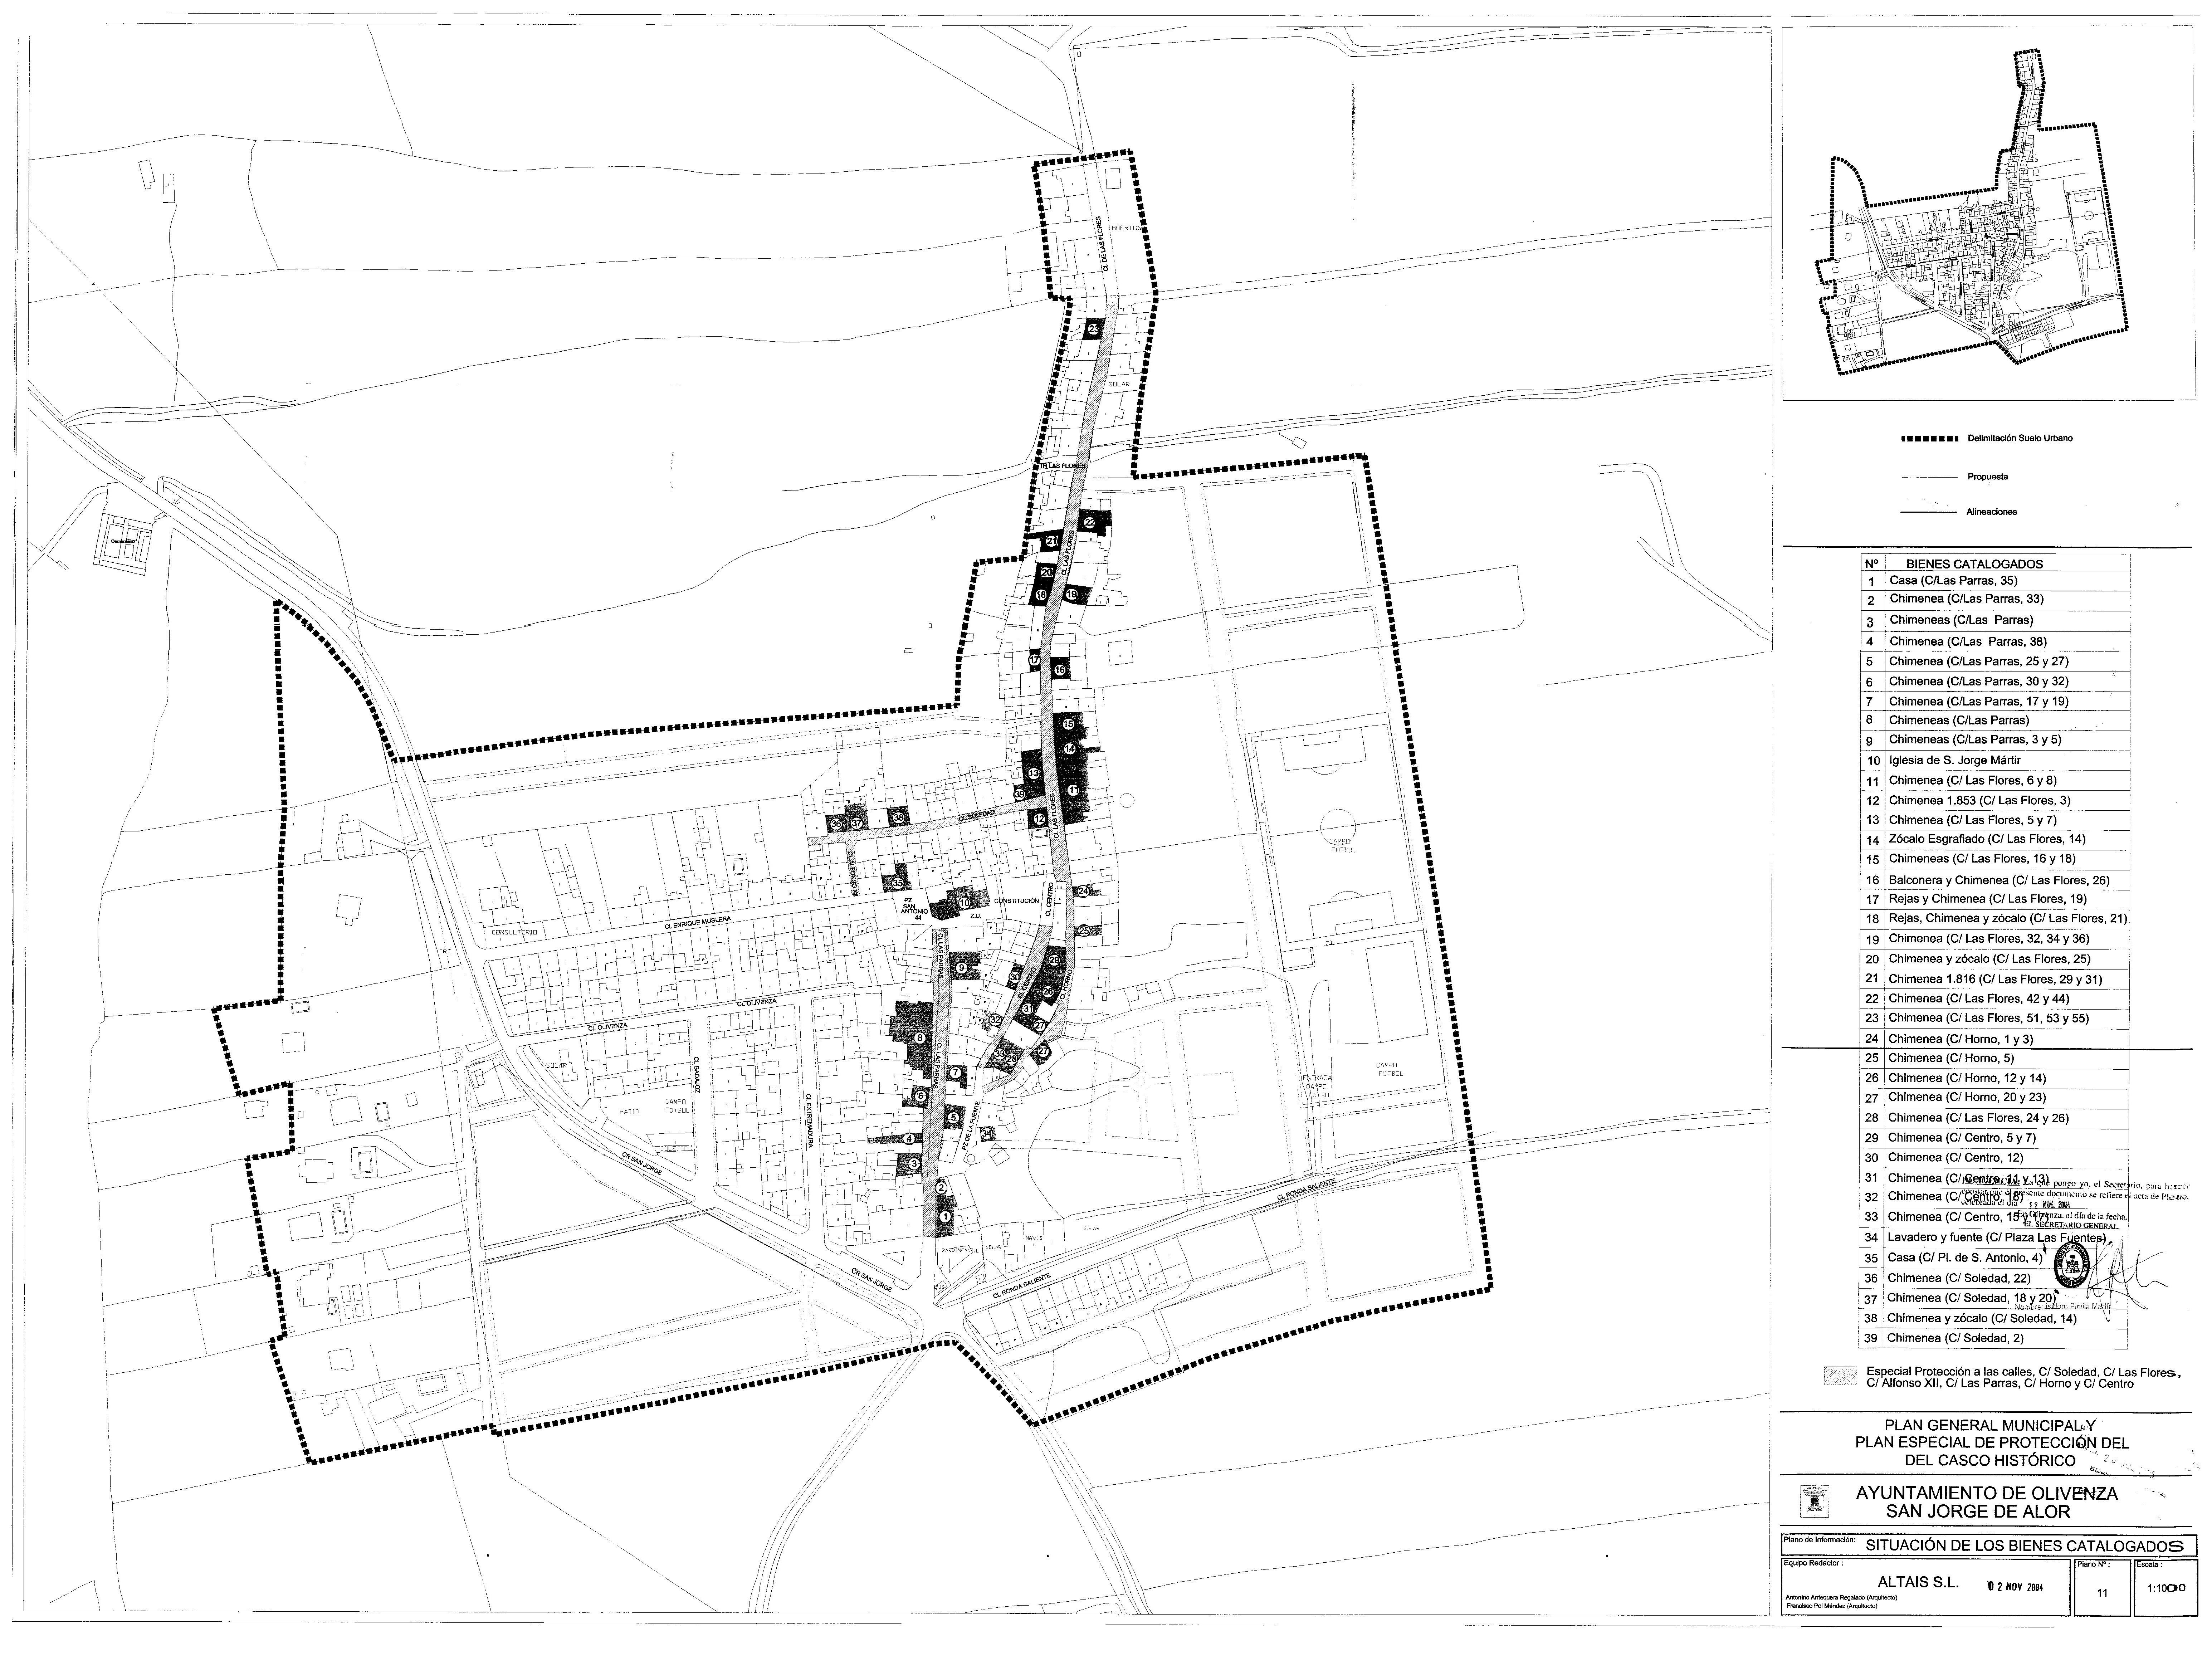Click the 'CONSULTORIO' map label
The height and width of the screenshot is (1680, 2207).
[514, 932]
